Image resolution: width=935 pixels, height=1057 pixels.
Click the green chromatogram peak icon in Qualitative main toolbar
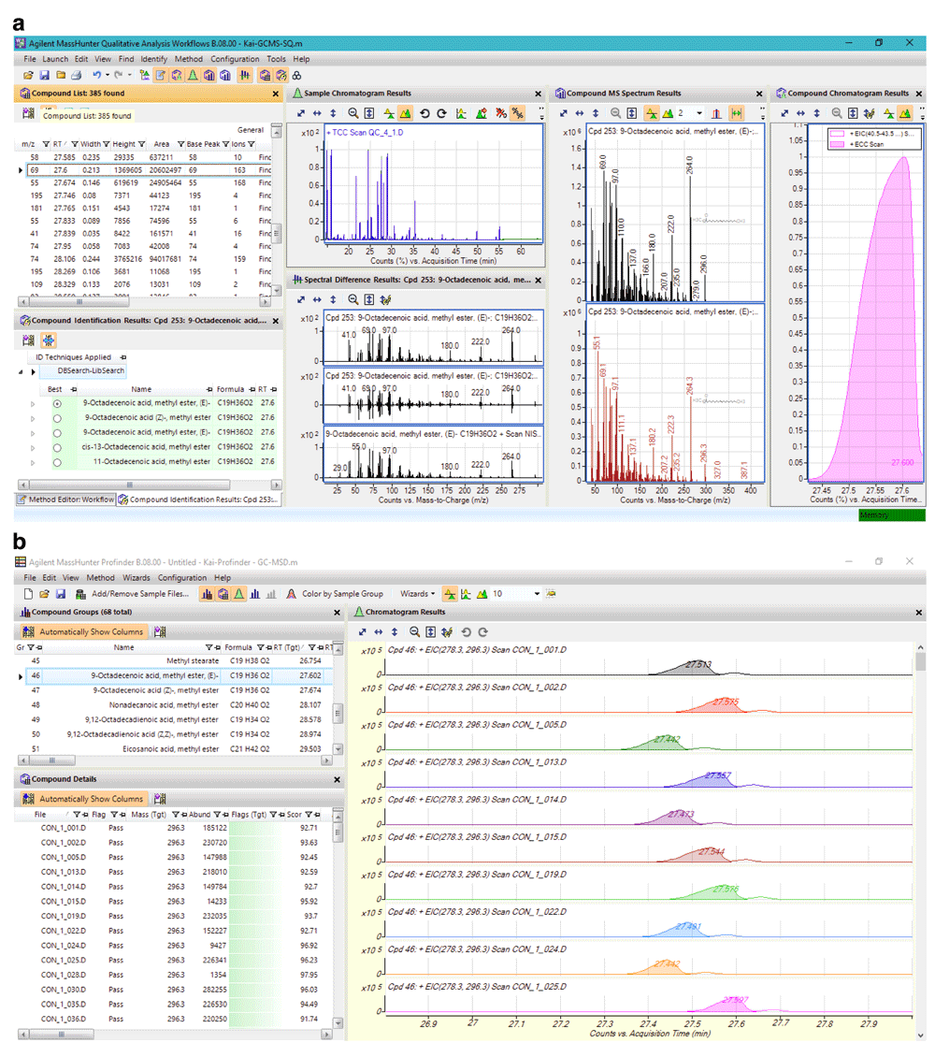(x=193, y=76)
